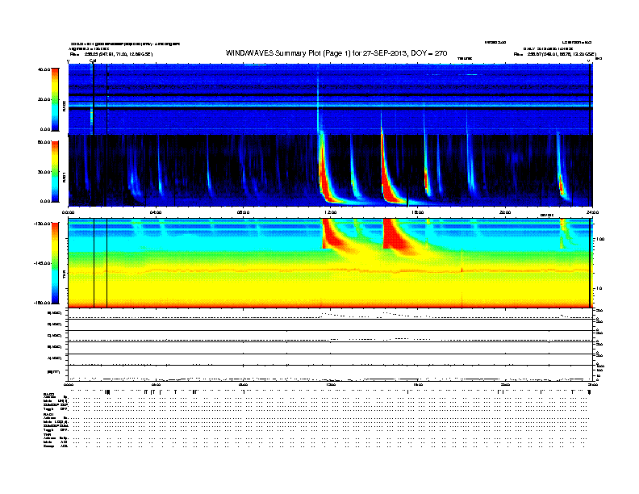639x494 pixels.
Task: Click the TNR intensity color bar
Action: [55, 263]
